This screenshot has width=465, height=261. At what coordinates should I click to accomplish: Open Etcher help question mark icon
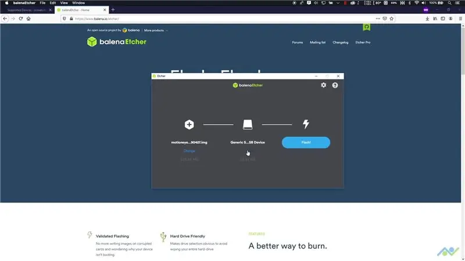coord(335,85)
